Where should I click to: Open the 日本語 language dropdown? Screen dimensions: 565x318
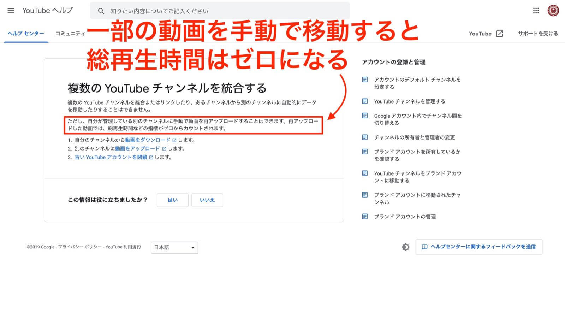click(174, 247)
